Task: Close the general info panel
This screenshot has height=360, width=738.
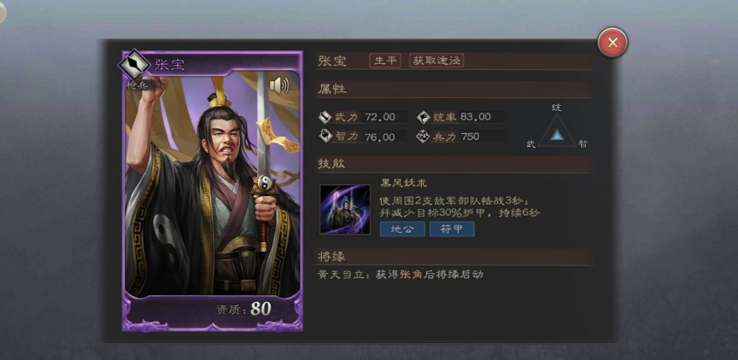Action: pyautogui.click(x=612, y=43)
